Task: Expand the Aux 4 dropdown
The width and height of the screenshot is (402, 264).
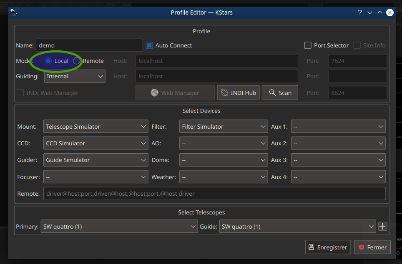Action: (x=338, y=177)
